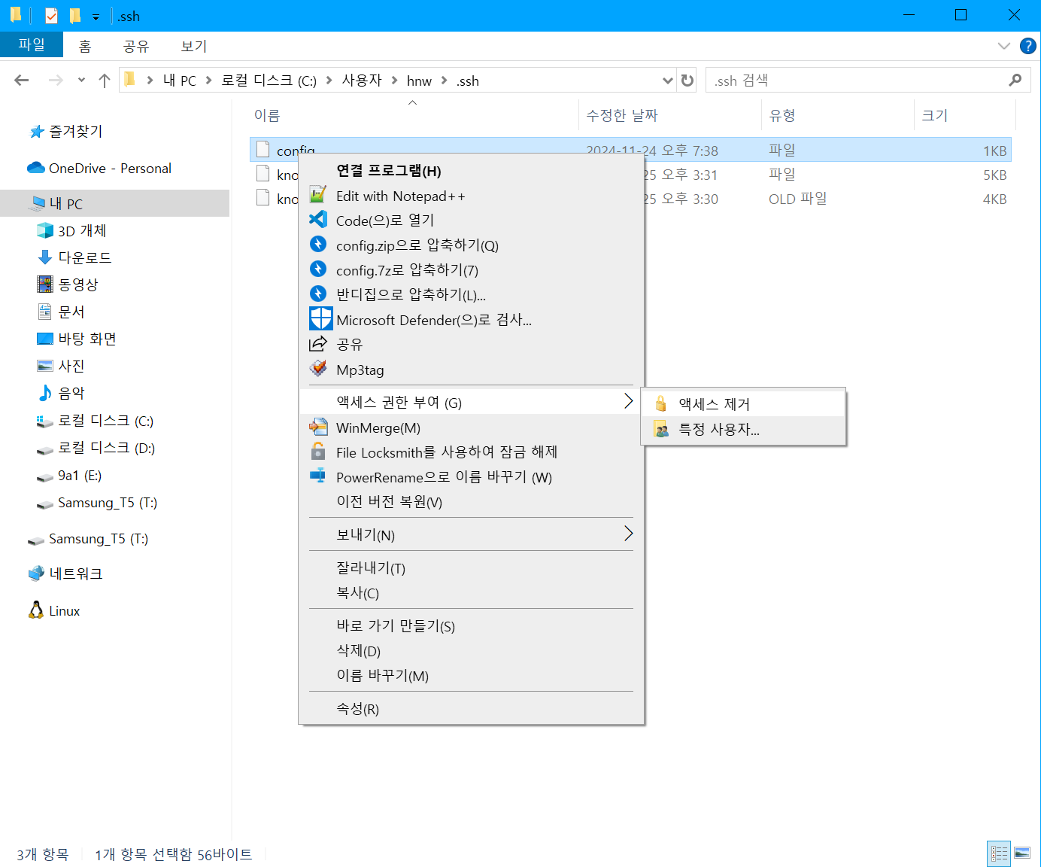Choose 액세스 제거 in submenu
This screenshot has height=867, width=1041.
point(714,404)
